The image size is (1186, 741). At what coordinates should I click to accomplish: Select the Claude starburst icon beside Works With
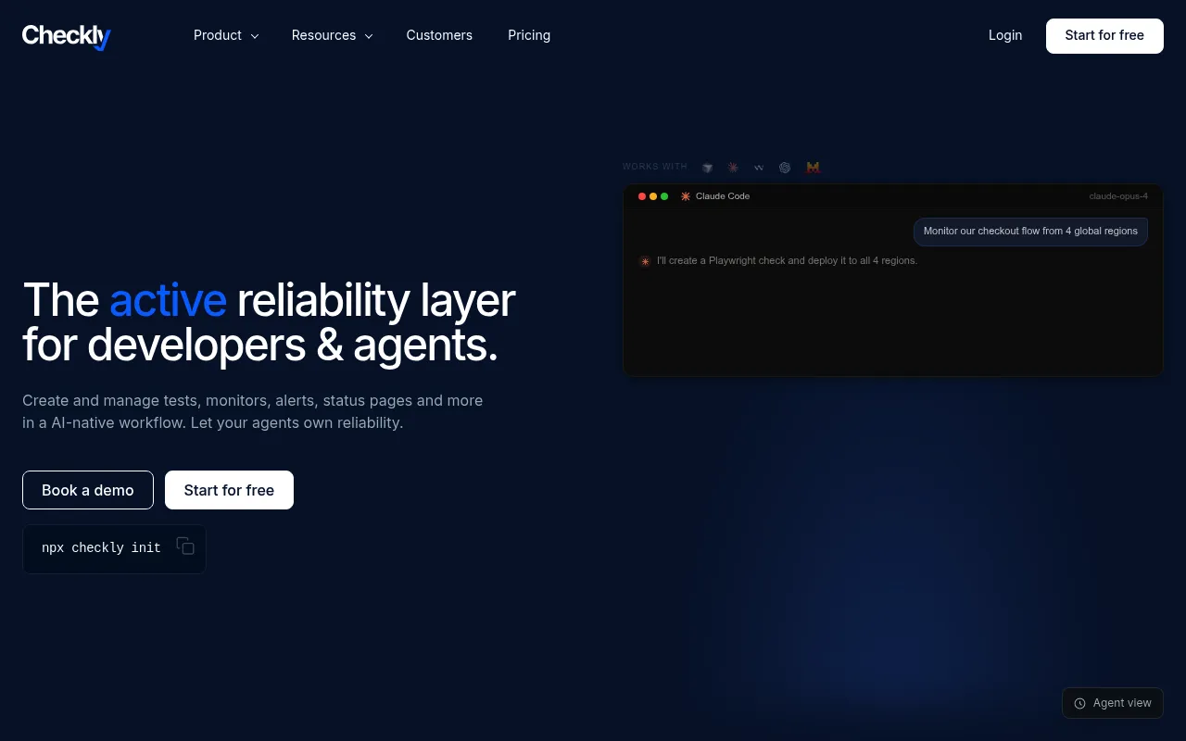click(x=733, y=168)
